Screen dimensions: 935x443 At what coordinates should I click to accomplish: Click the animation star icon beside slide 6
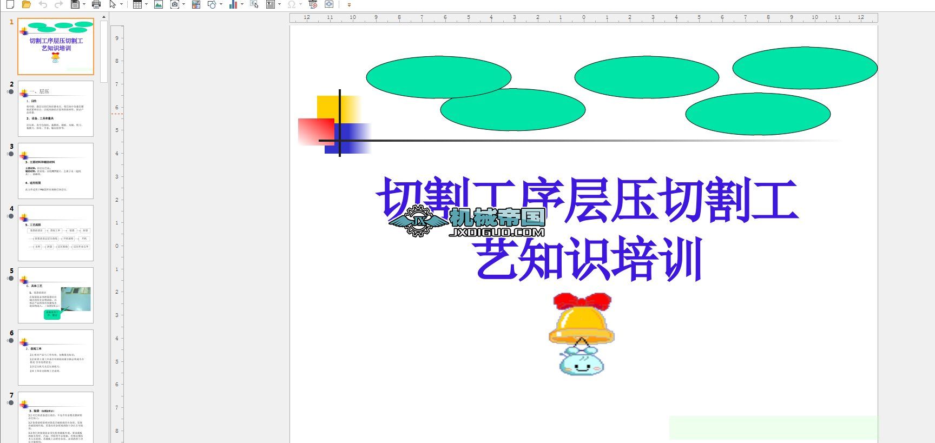(10, 341)
